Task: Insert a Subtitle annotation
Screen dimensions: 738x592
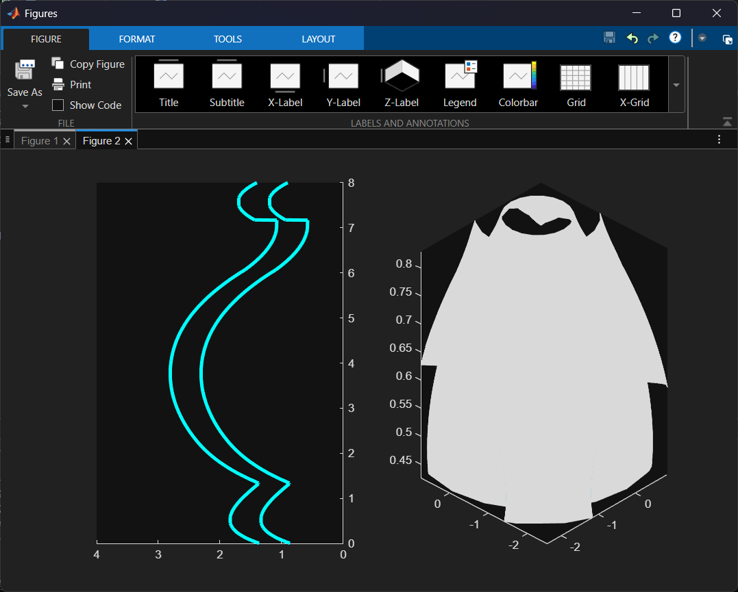Action: coord(227,84)
